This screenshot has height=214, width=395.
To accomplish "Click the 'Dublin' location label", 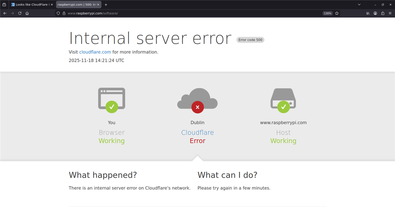I will (x=197, y=123).
